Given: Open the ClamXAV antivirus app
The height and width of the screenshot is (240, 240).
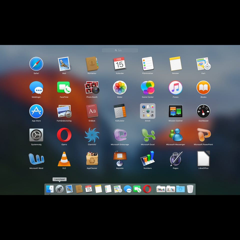Looking at the screenshot, I should pyautogui.click(x=92, y=135).
